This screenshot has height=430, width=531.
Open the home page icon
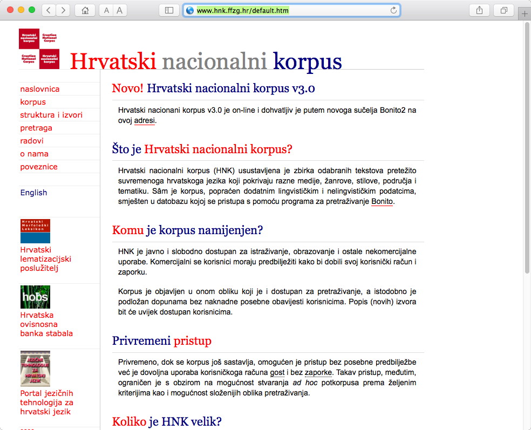[85, 10]
